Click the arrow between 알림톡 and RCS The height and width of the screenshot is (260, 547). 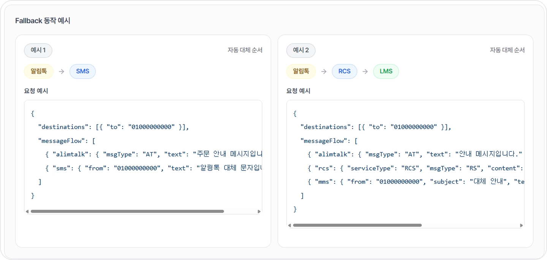point(324,71)
